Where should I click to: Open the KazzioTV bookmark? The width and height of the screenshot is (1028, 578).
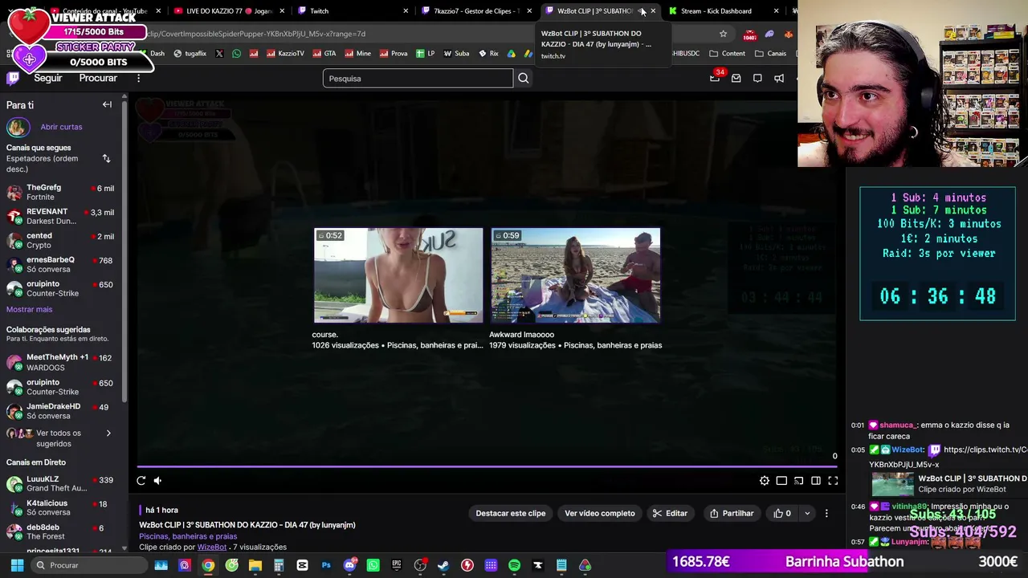pyautogui.click(x=285, y=54)
